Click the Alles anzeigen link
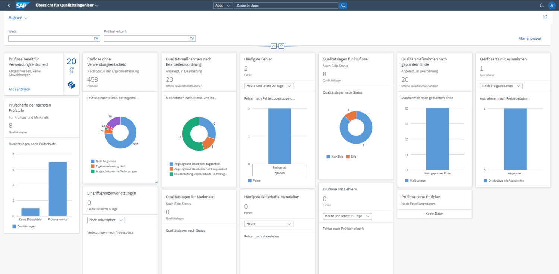The width and height of the screenshot is (559, 274). coord(19,89)
